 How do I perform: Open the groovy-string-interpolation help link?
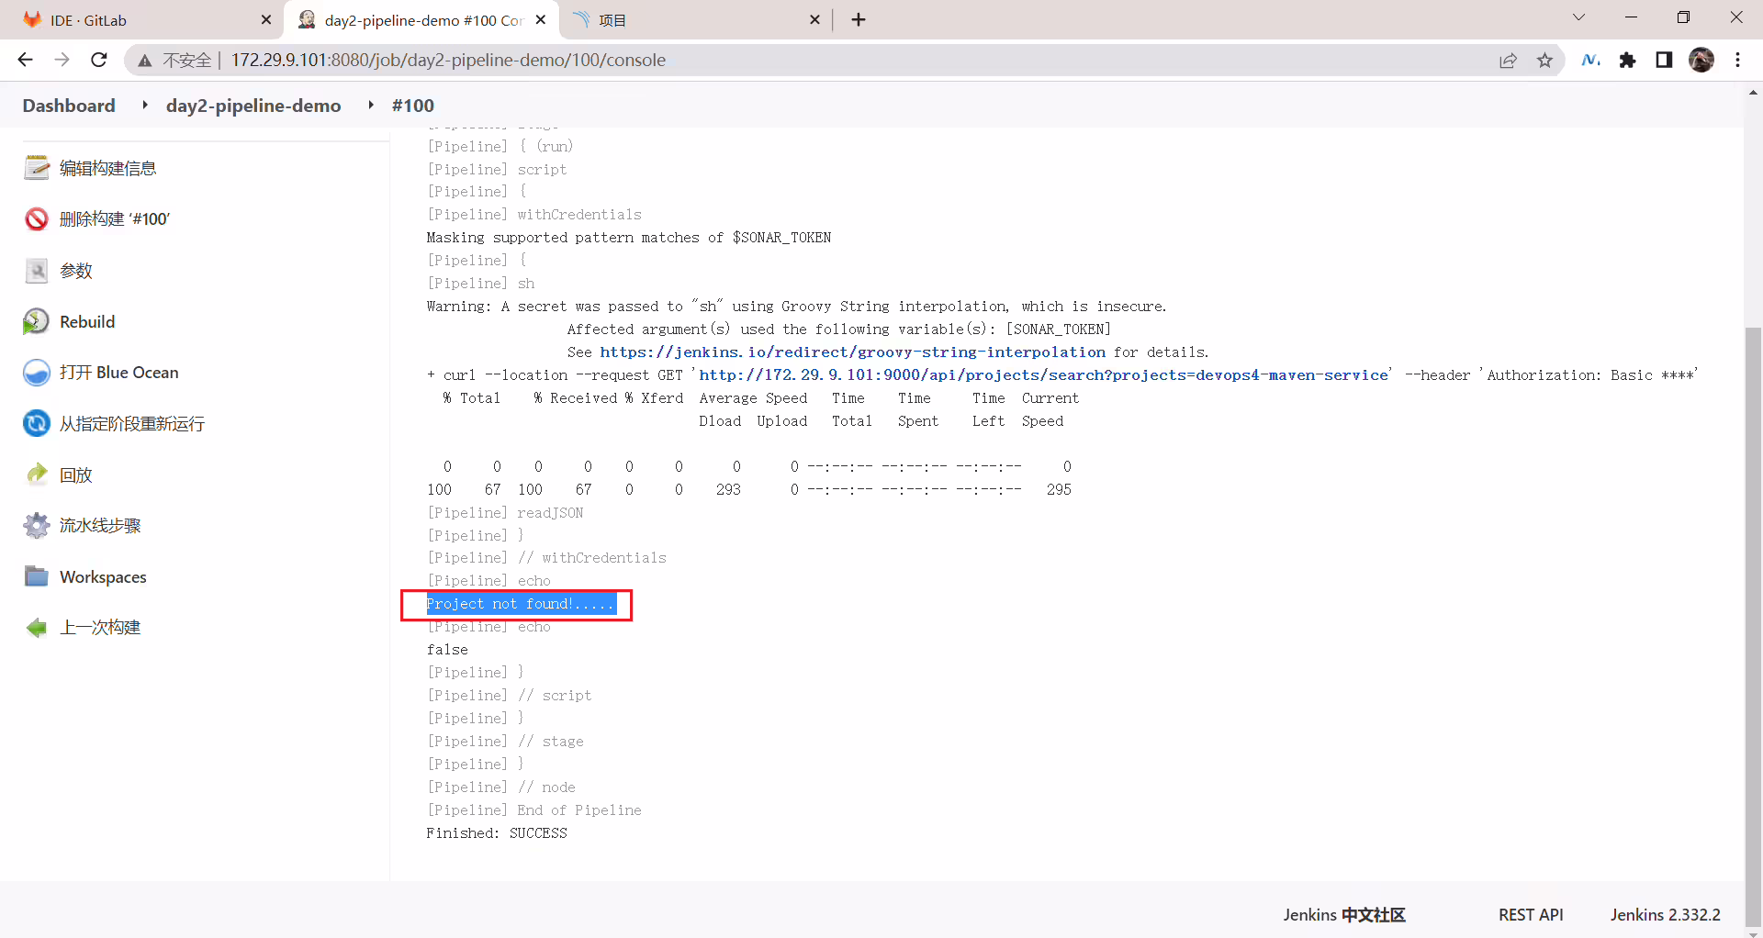tap(852, 352)
